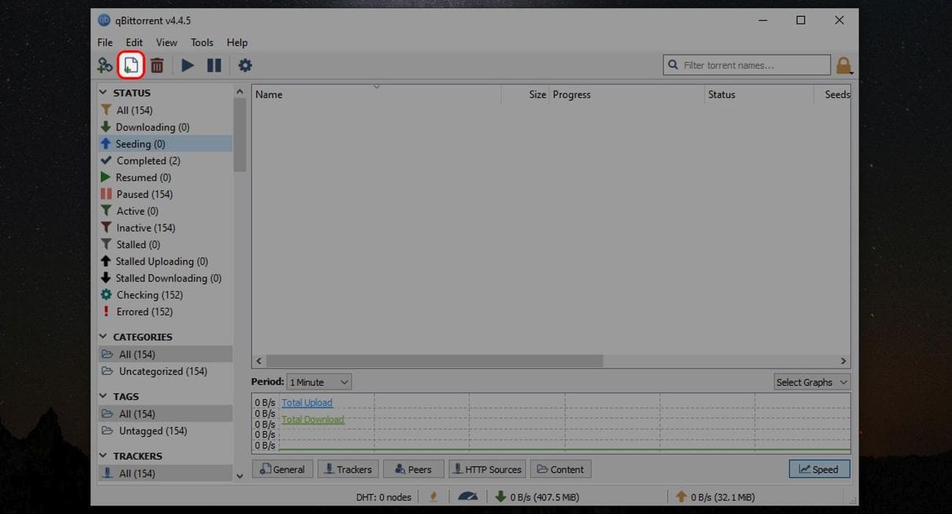The height and width of the screenshot is (514, 952).
Task: Click the Resume torrents icon
Action: (x=187, y=64)
